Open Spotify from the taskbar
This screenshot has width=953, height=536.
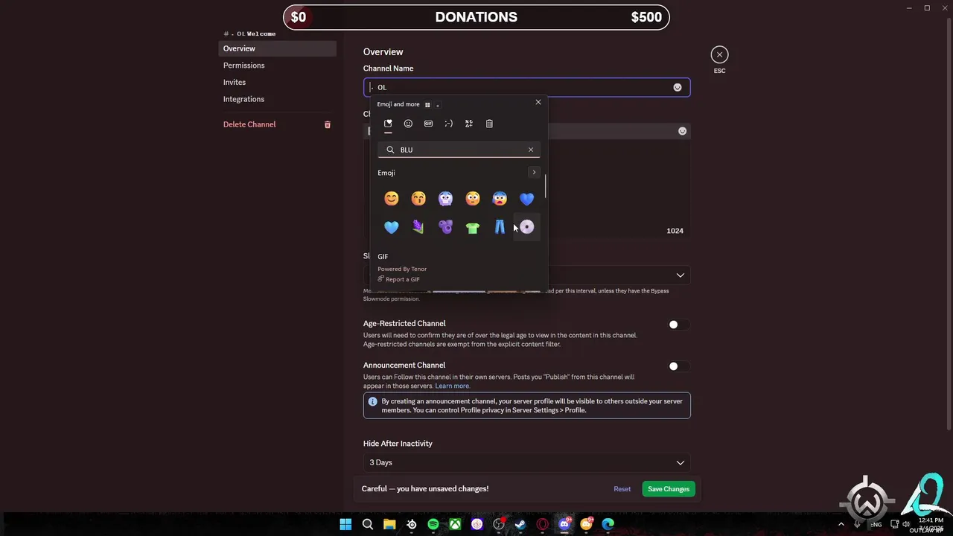[x=433, y=524]
